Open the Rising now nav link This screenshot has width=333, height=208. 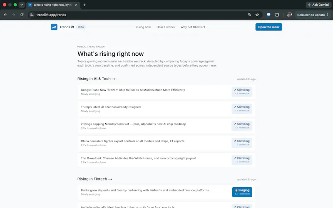pos(143,27)
